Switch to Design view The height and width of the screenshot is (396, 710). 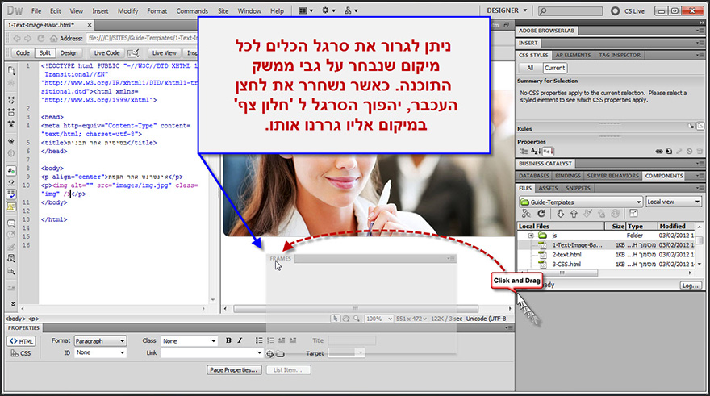coord(69,53)
